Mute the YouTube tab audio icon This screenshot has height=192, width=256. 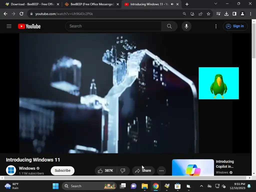(172, 4)
